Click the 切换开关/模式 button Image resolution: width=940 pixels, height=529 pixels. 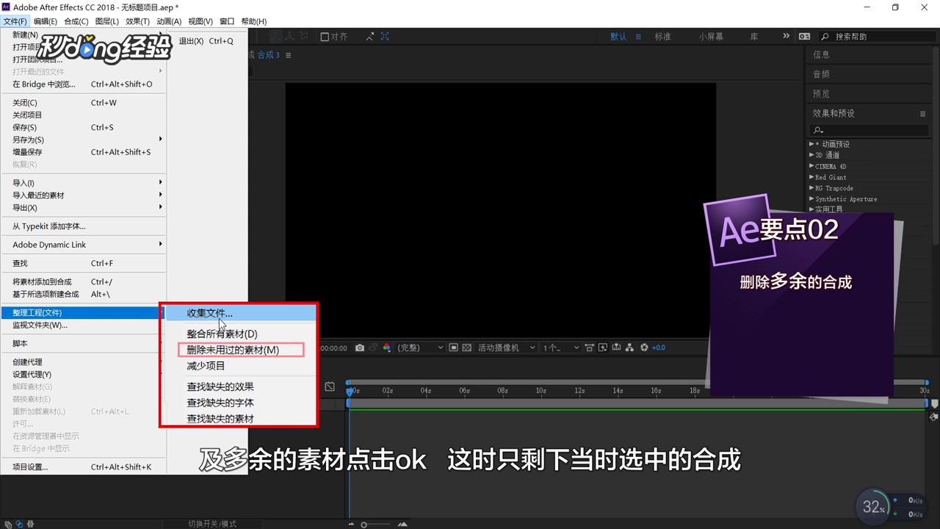[212, 524]
